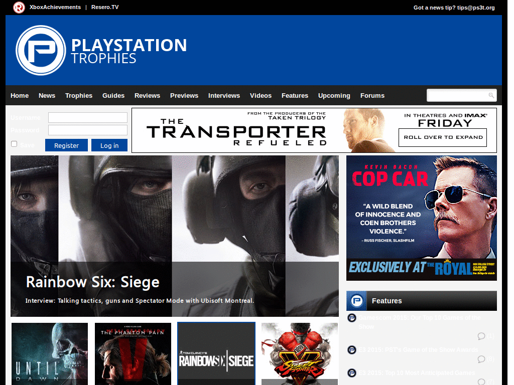Viewport: 514px width, 385px height.
Task: Open the Upcoming menu item
Action: (334, 96)
